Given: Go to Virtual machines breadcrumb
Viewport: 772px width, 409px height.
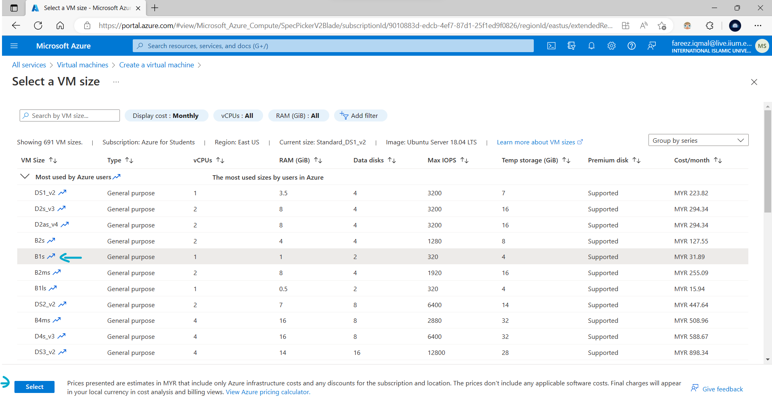Looking at the screenshot, I should (83, 65).
